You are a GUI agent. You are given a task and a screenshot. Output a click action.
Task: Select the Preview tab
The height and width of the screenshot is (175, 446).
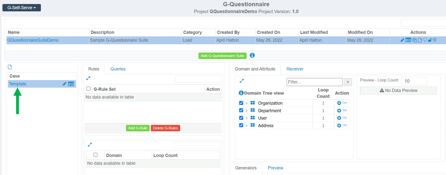pos(276,168)
